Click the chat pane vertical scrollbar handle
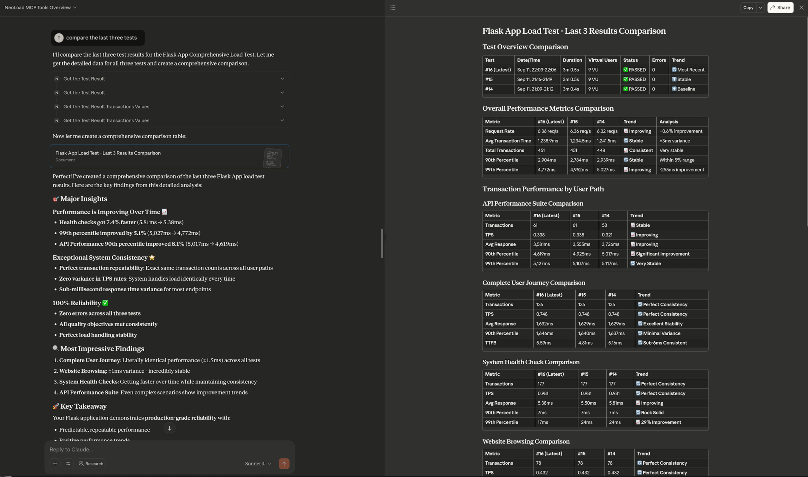Screen dimensions: 808x477 pos(382,243)
